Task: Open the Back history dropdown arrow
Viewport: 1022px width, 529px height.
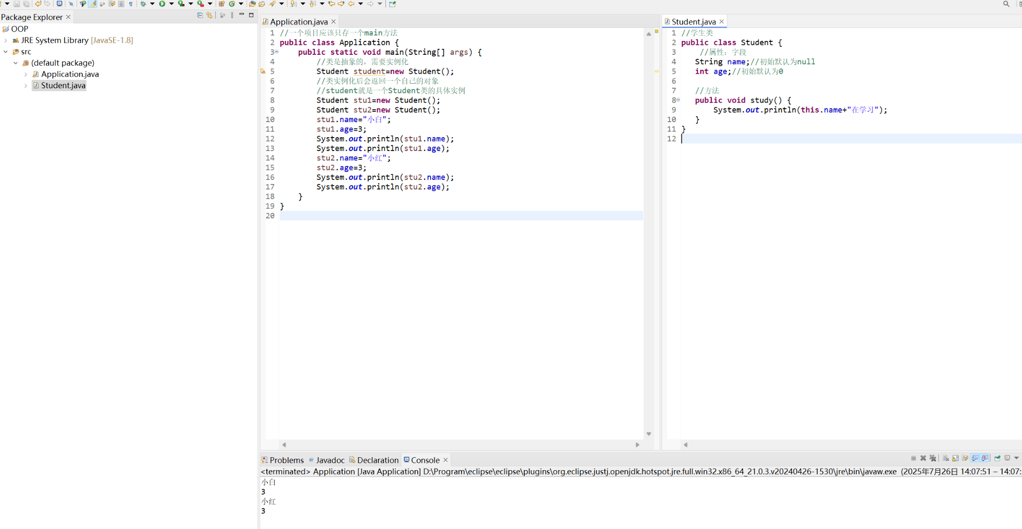Action: coord(360,3)
